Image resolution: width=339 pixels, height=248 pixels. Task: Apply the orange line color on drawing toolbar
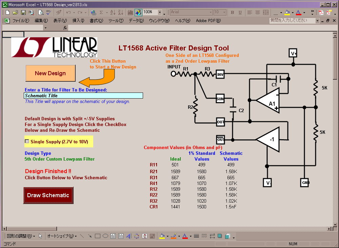(x=173, y=236)
